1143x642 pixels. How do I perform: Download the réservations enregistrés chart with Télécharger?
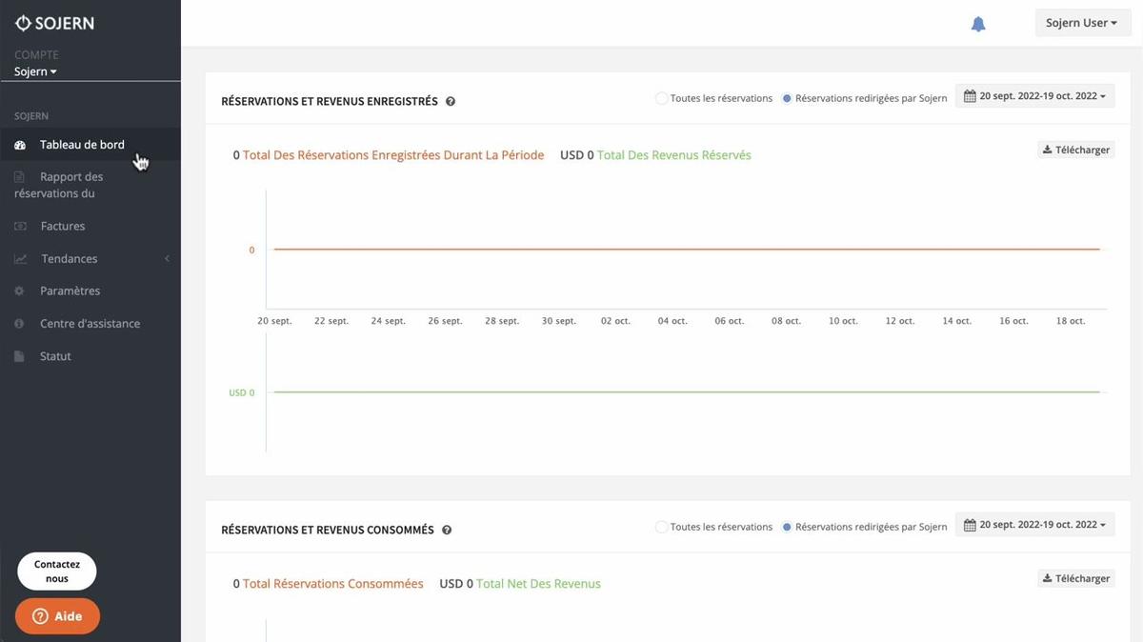[x=1076, y=150]
